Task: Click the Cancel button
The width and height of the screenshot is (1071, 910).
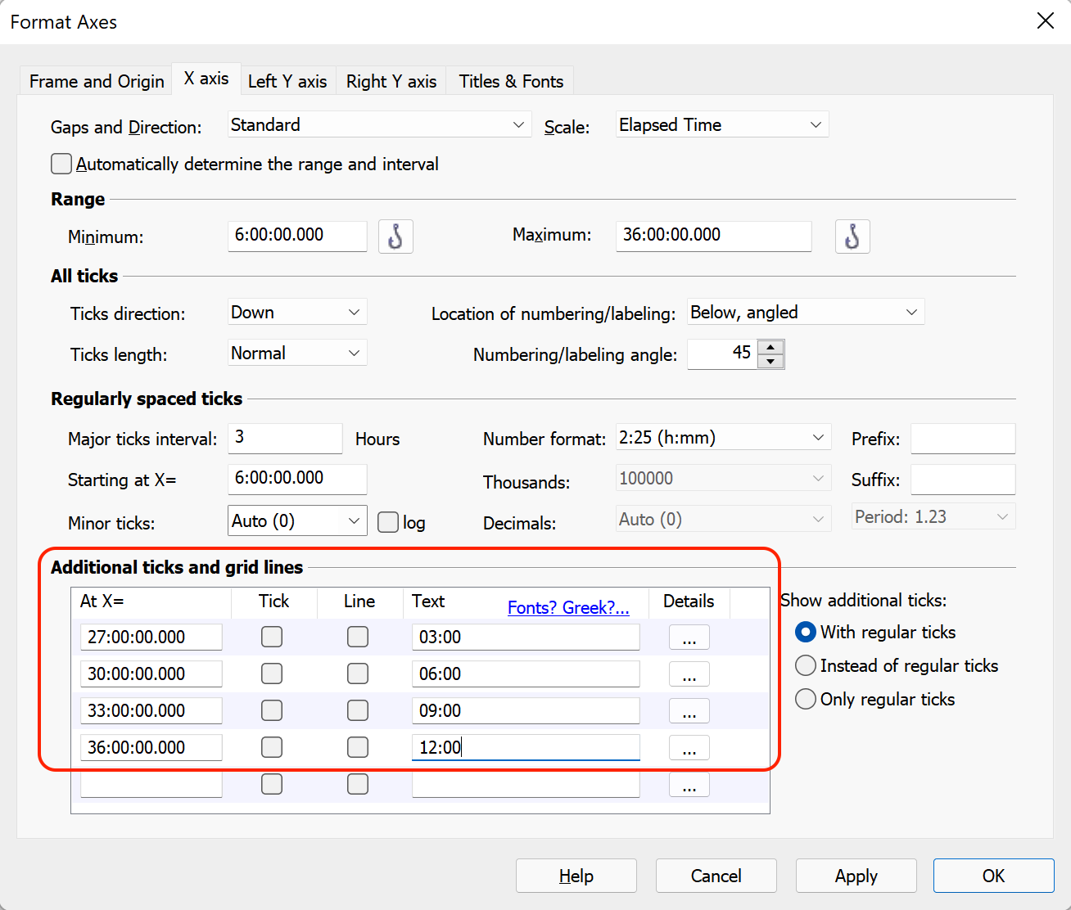Action: [716, 876]
